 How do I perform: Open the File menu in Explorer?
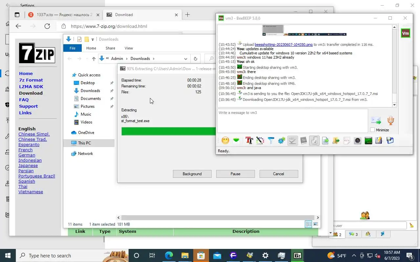click(73, 48)
